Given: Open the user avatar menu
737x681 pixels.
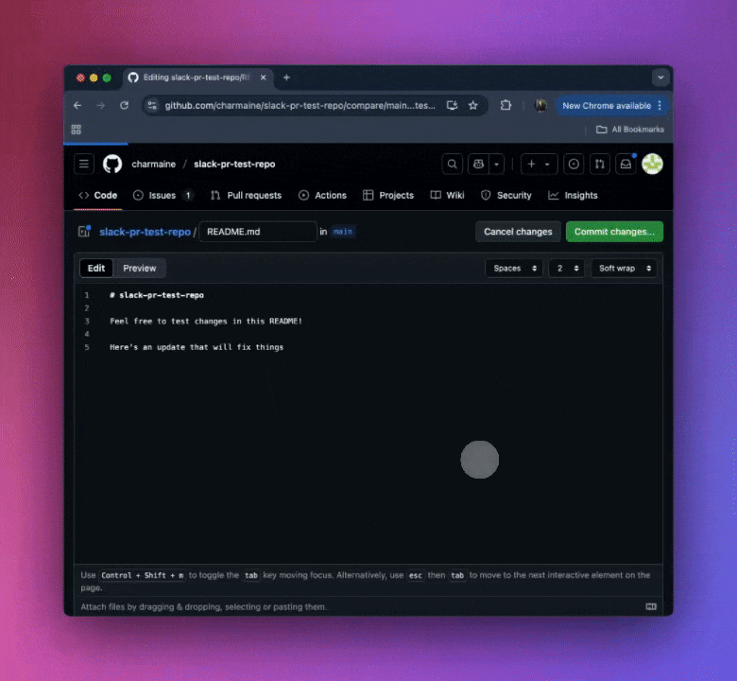Looking at the screenshot, I should (x=652, y=164).
